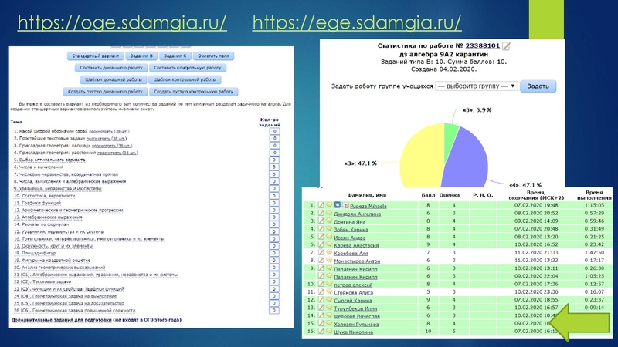Screen dimensions: 618x347
Task: Open comment bubble for петров алексей
Action: tap(328, 283)
